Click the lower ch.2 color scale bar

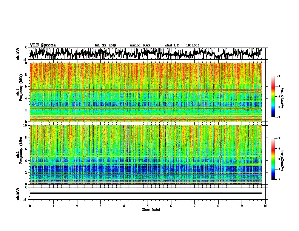click(x=273, y=159)
